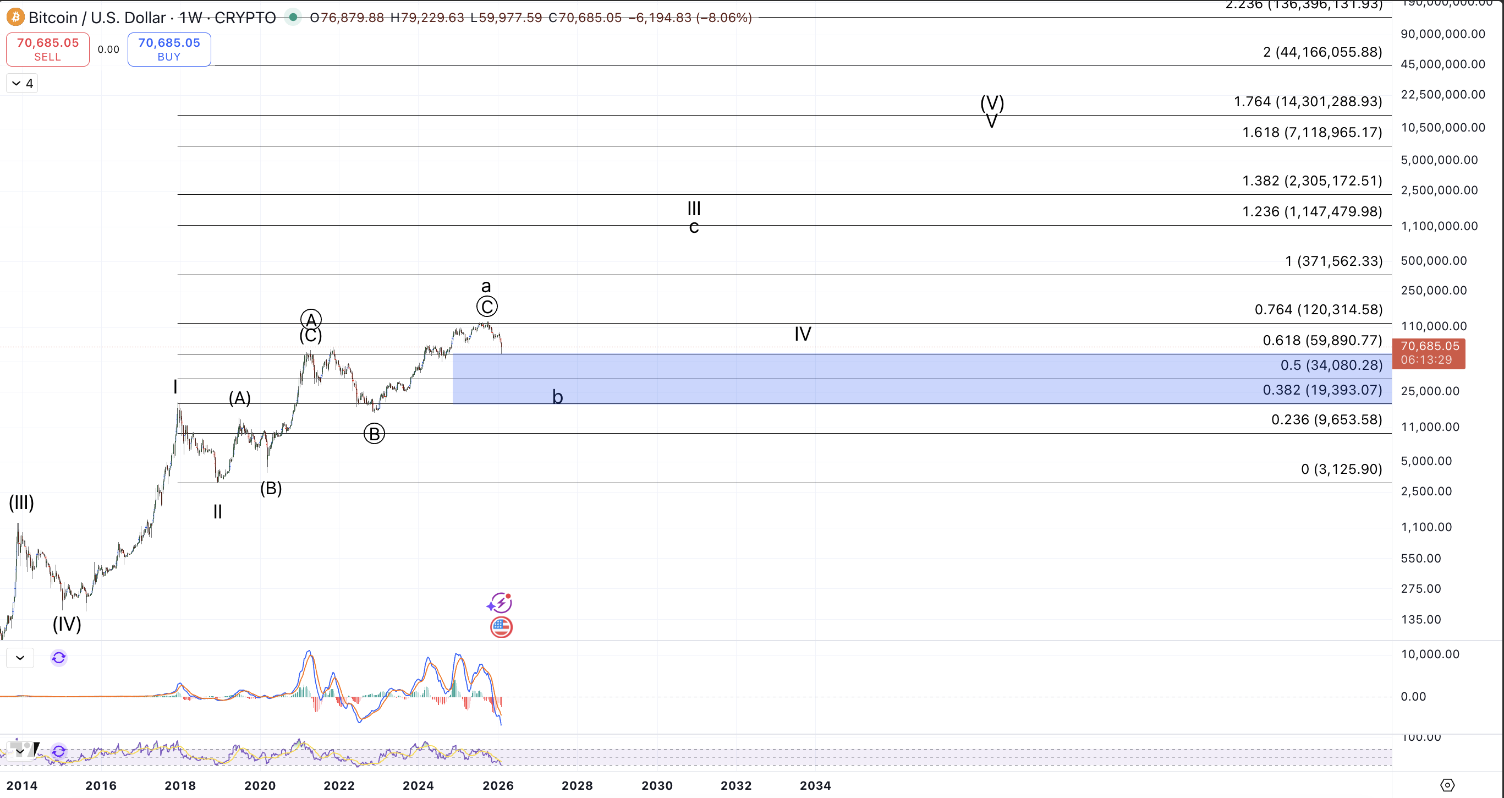Click the 2026 date on time axis

[497, 785]
